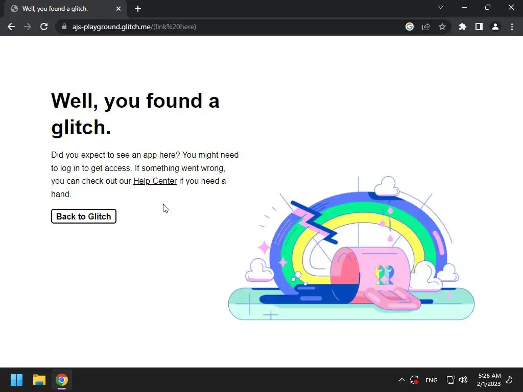Select the 'Well, you found a glitch.' tab
The image size is (523, 392).
tap(65, 9)
